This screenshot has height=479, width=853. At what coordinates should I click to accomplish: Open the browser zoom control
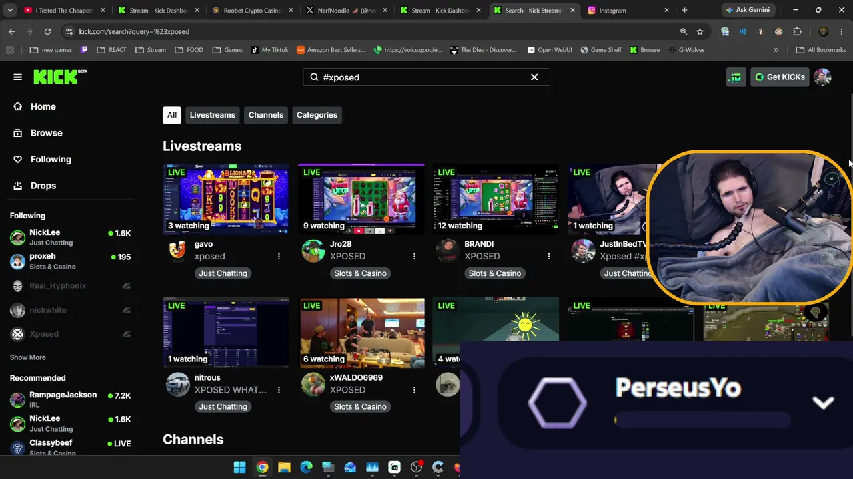coord(684,31)
